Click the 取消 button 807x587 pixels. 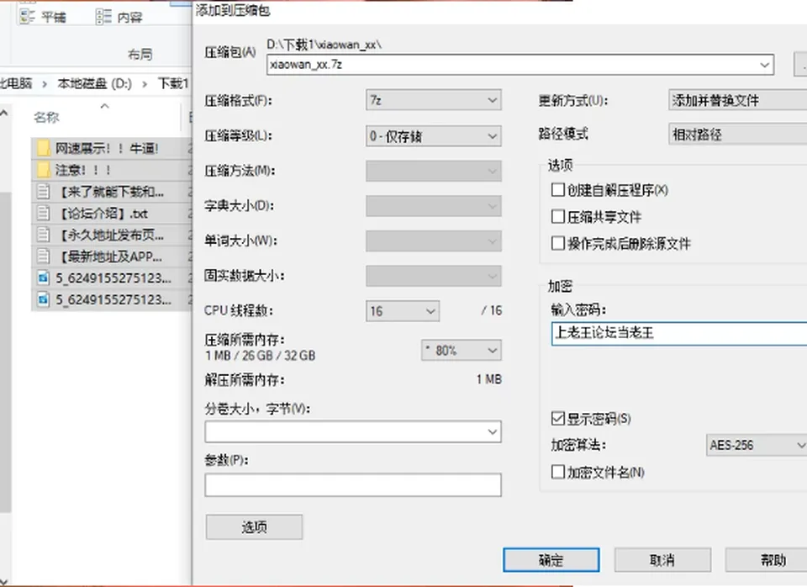(662, 560)
